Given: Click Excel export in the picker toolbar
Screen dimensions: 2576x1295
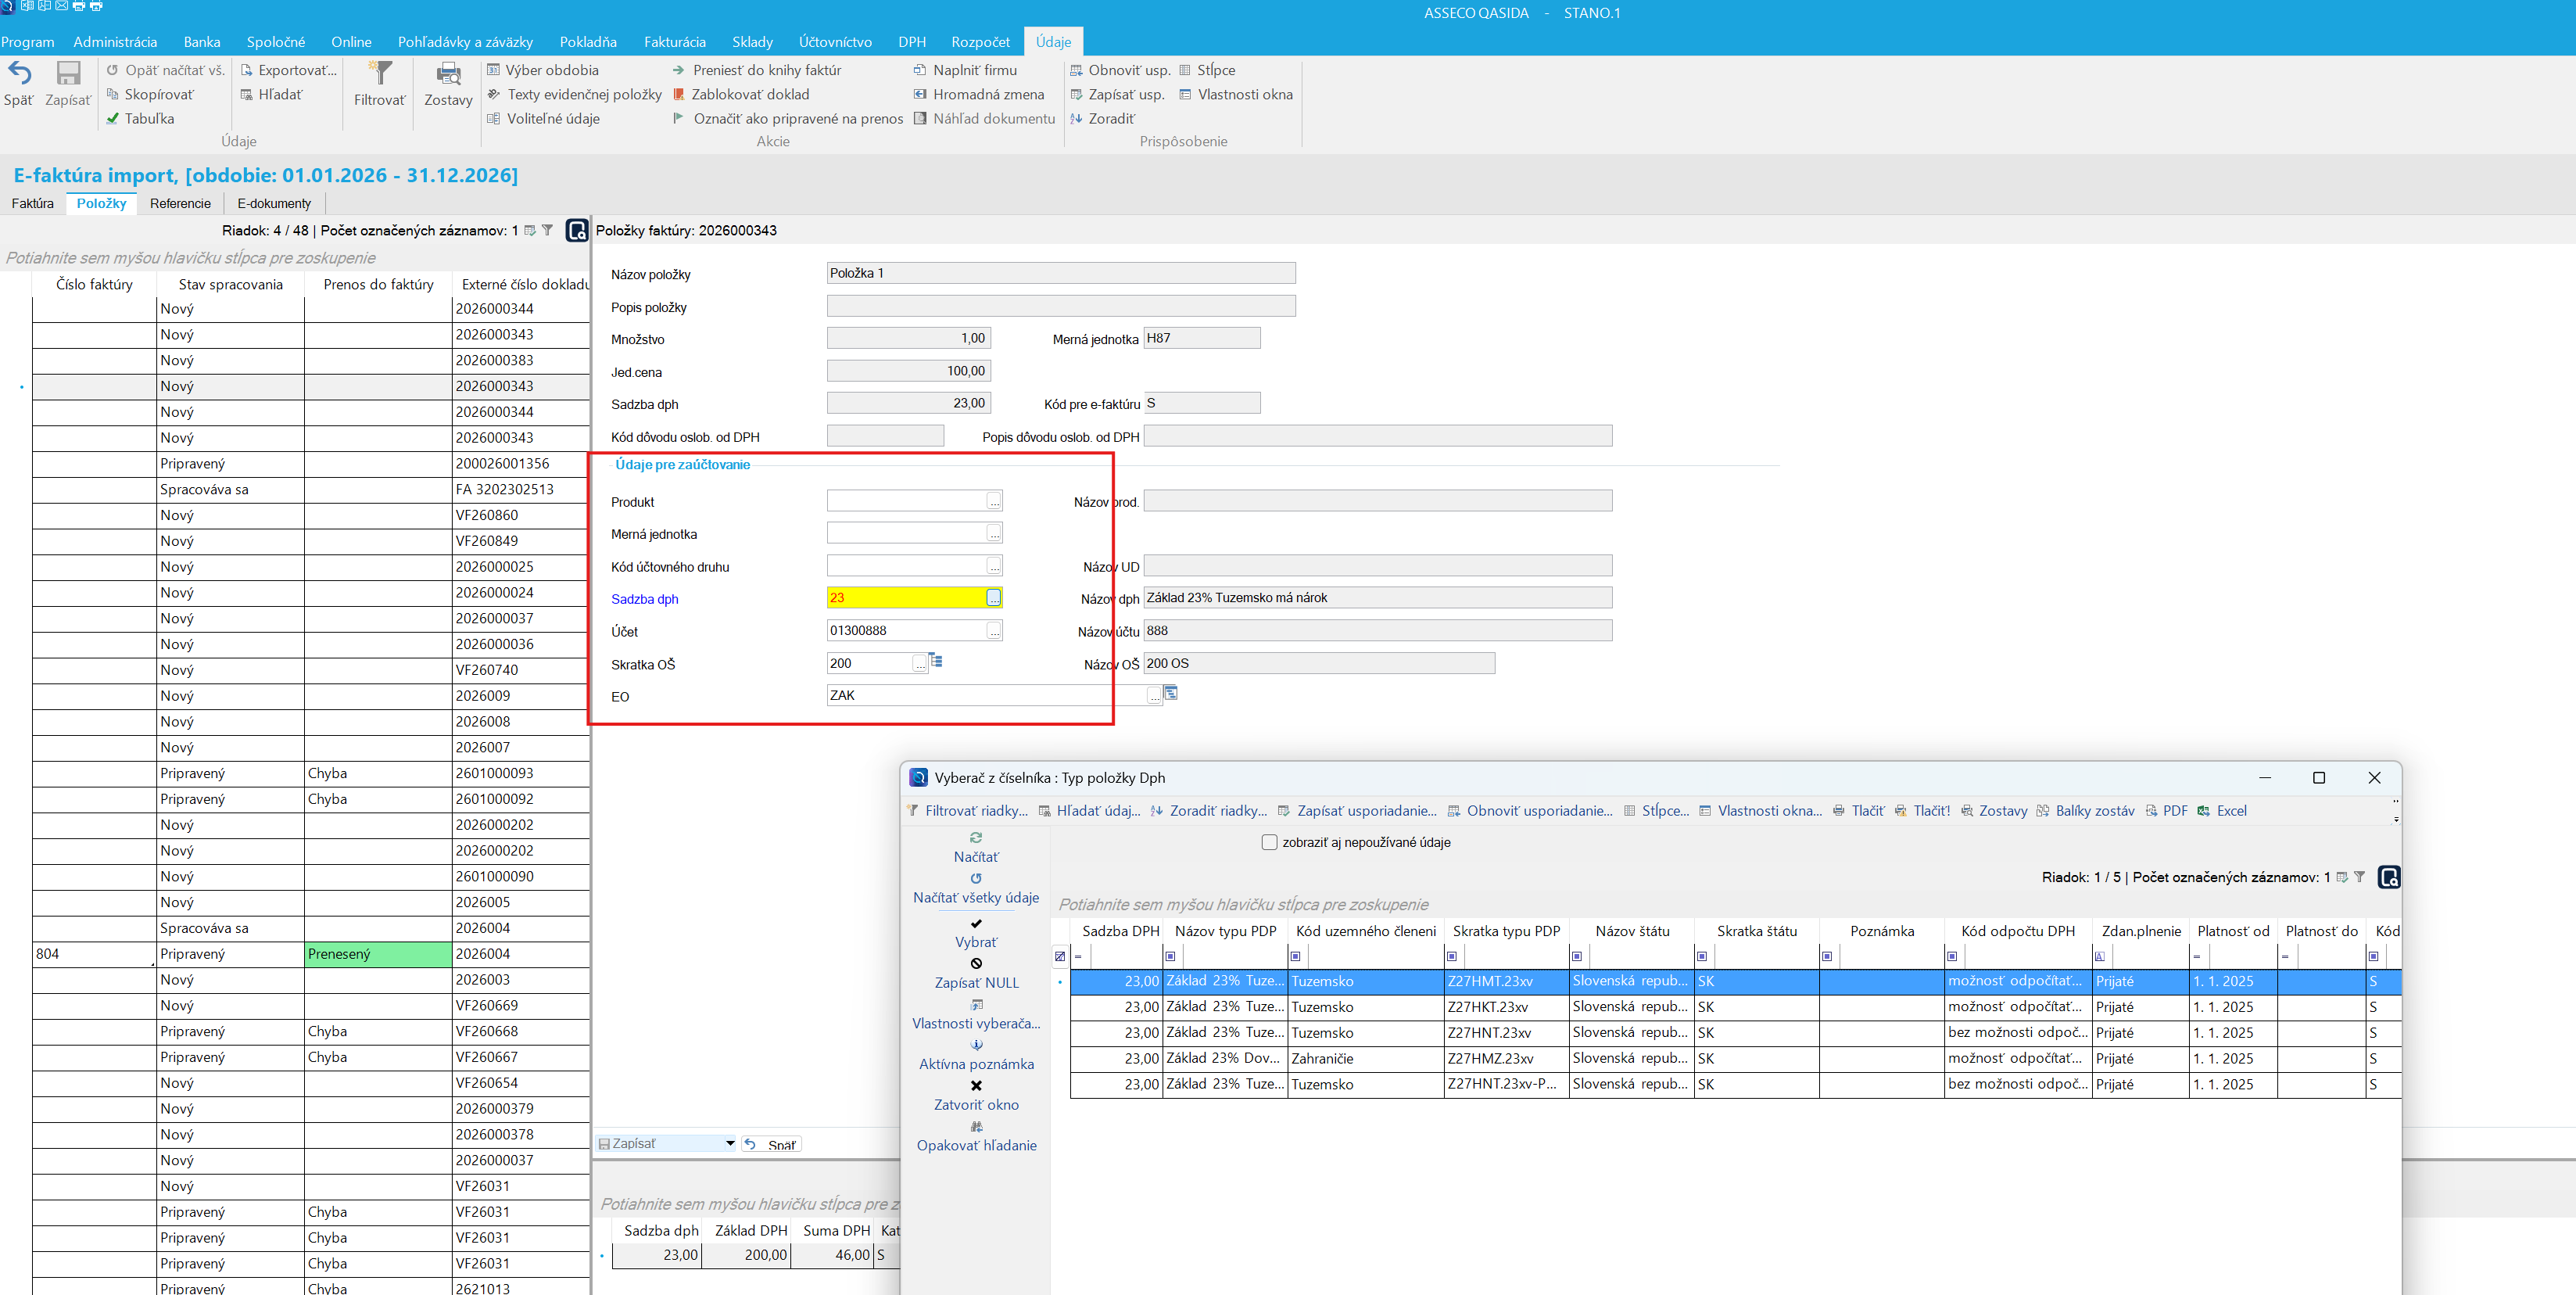Looking at the screenshot, I should click(2223, 811).
